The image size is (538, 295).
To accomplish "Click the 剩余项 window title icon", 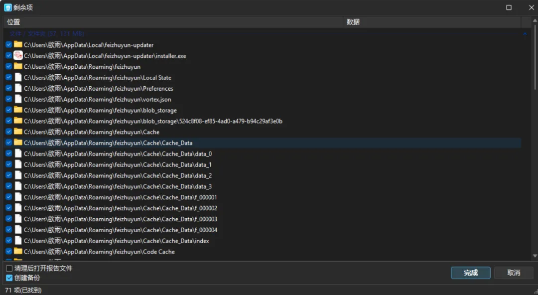I will (x=7, y=7).
